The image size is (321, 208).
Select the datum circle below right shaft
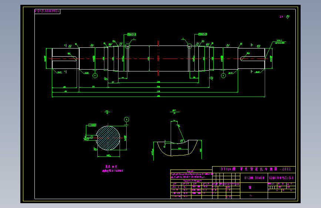coord(223,76)
